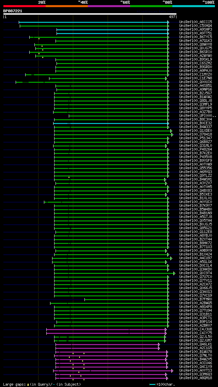Open hit UniRef100_A8III5
Image resolution: width=218 pixels, height=387 pixels.
pos(196,22)
